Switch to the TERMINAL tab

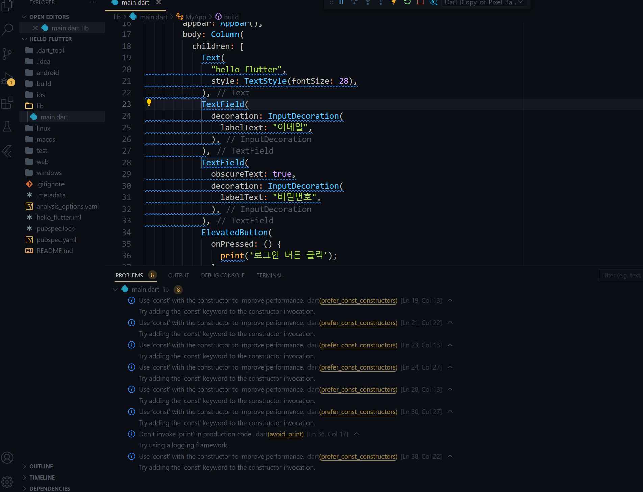click(269, 275)
